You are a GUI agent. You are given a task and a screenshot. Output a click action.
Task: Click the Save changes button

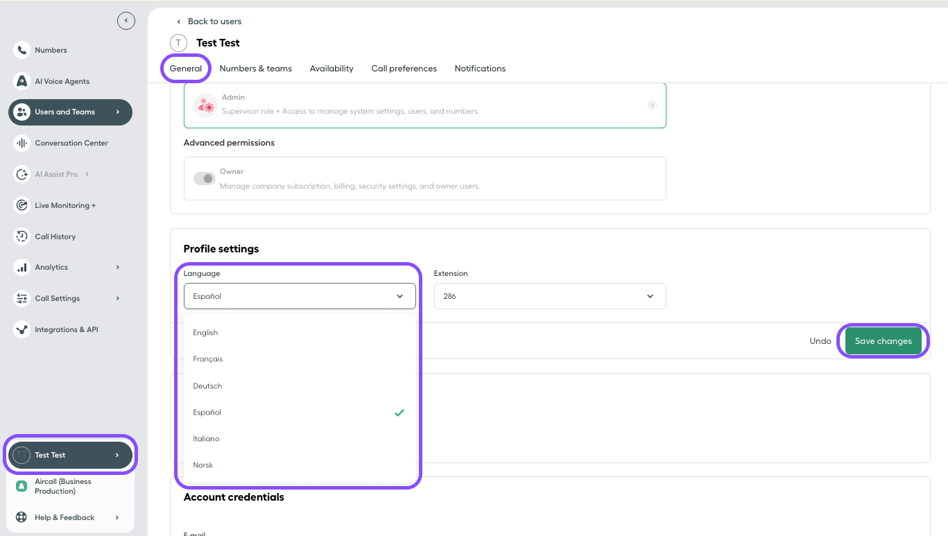[883, 340]
